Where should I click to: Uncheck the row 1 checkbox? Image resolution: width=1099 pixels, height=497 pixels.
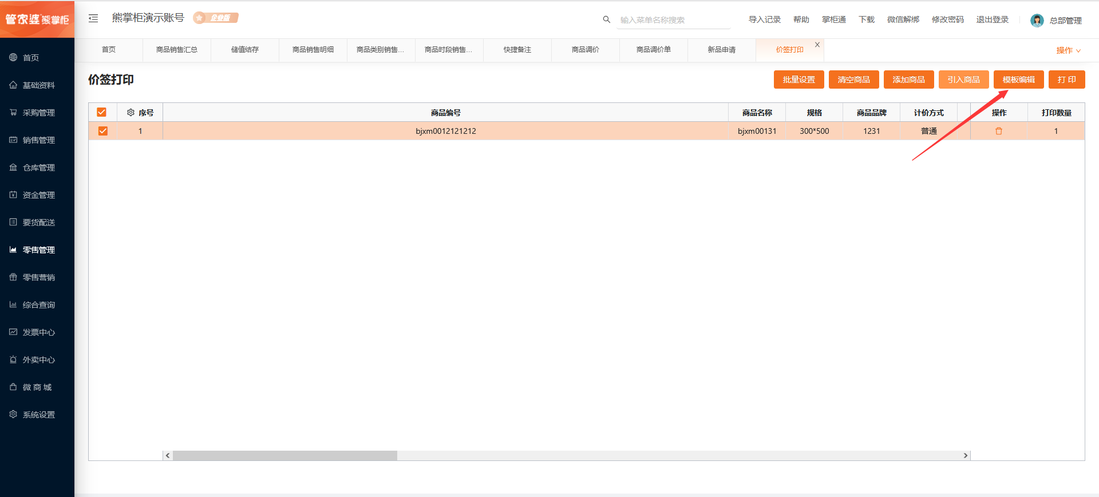coord(103,131)
